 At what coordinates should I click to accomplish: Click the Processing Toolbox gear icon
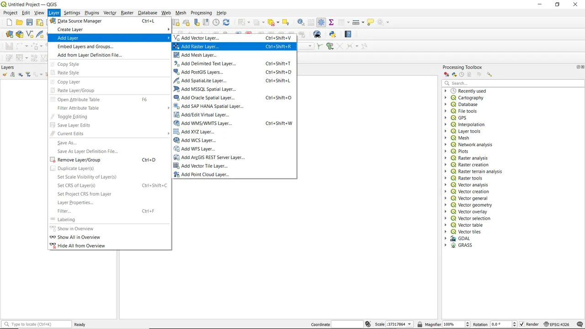(321, 22)
